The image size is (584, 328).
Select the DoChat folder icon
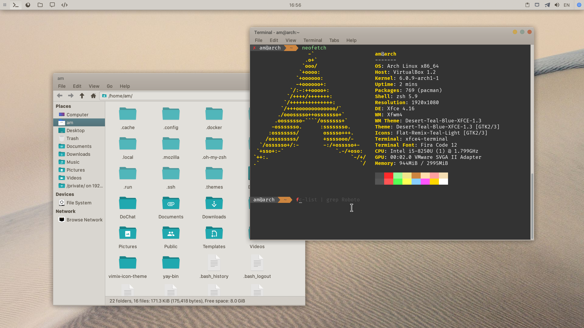(x=128, y=203)
